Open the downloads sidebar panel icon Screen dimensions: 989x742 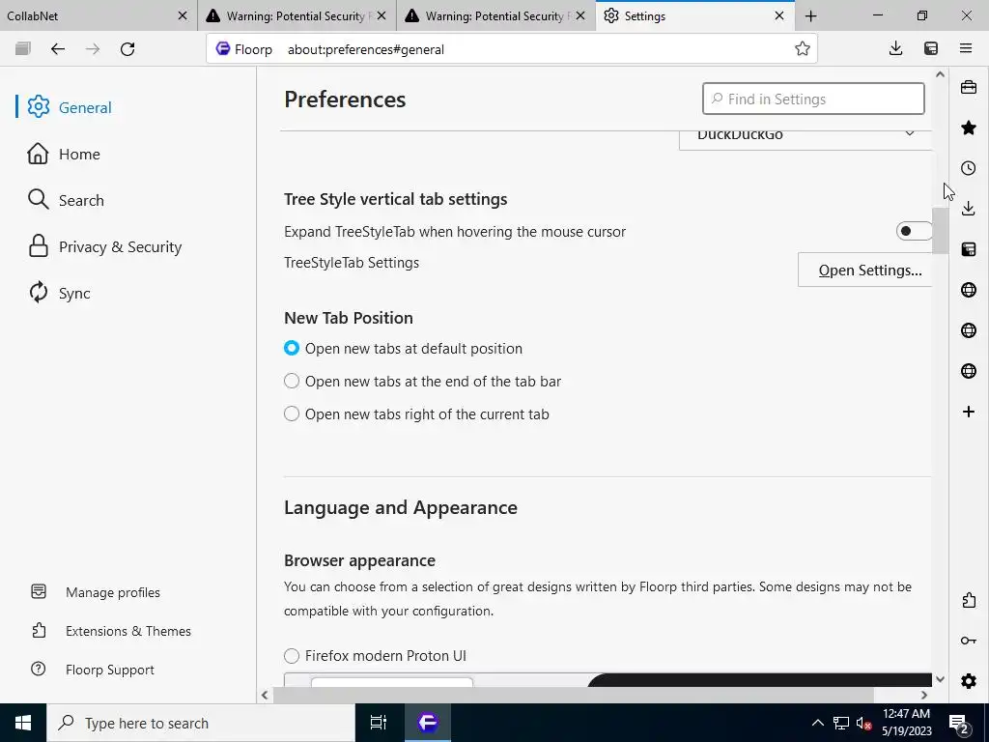tap(969, 209)
